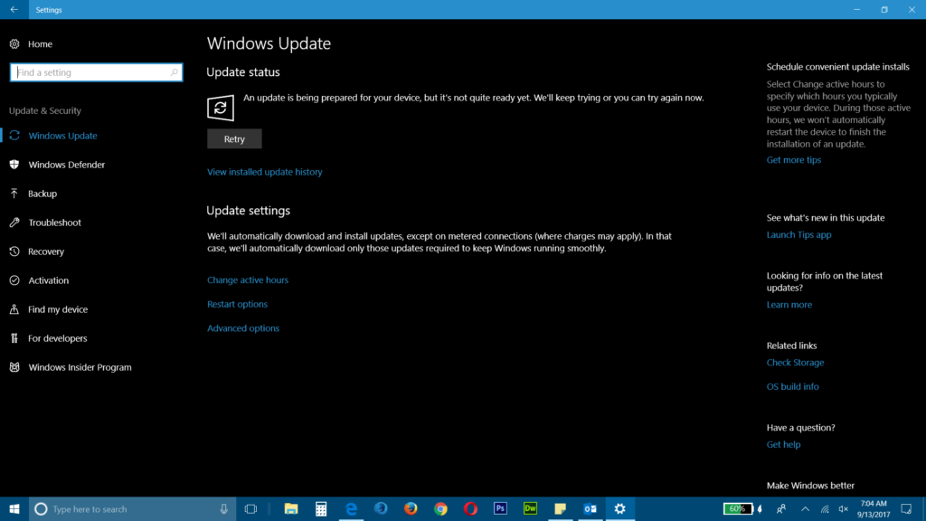Open Google Chrome from taskbar
Viewport: 926px width, 521px height.
(440, 508)
